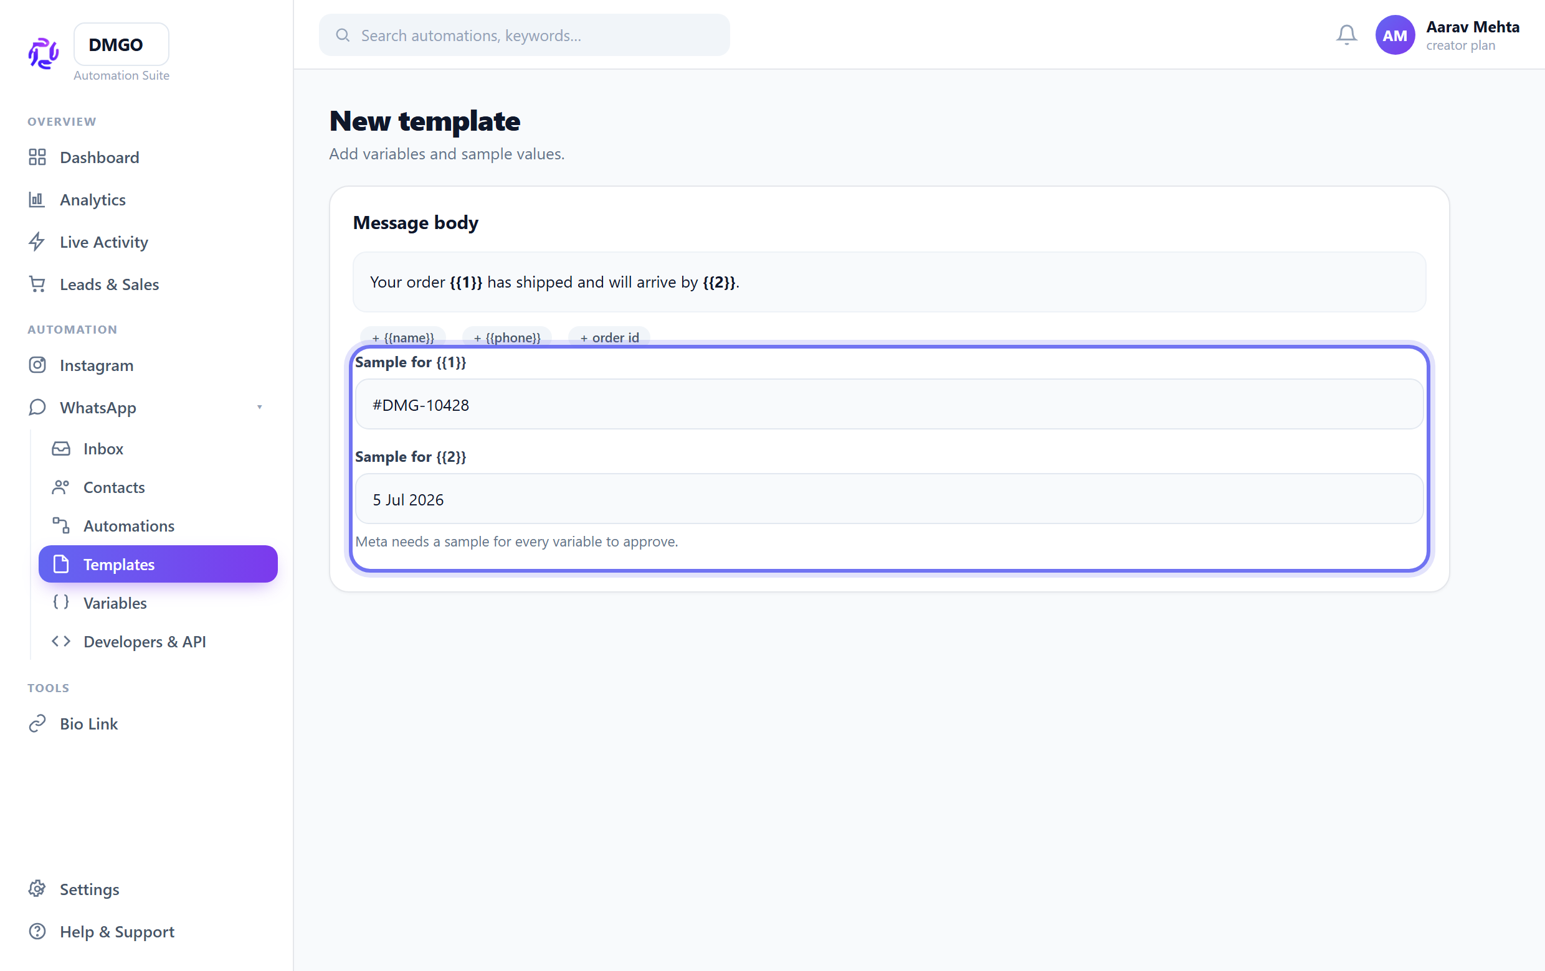Click the Analytics bar chart icon
The image size is (1545, 971).
point(37,199)
